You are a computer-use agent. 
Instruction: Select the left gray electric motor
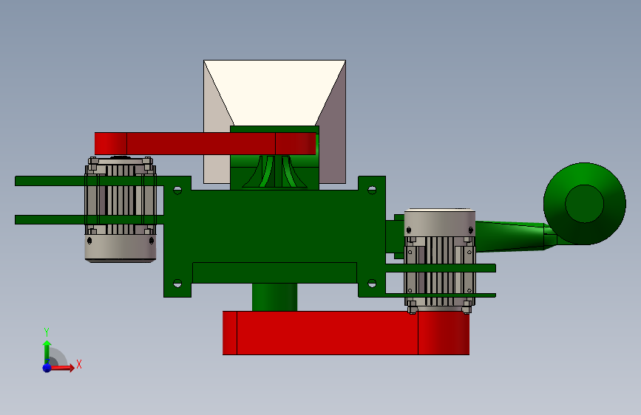coord(121,209)
